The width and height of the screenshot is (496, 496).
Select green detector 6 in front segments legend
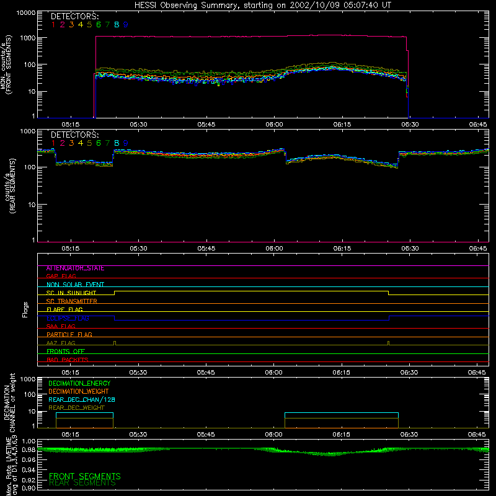(99, 25)
